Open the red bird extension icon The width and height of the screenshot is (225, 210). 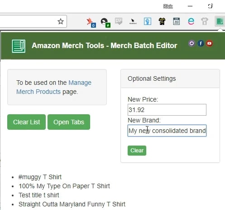click(x=91, y=23)
